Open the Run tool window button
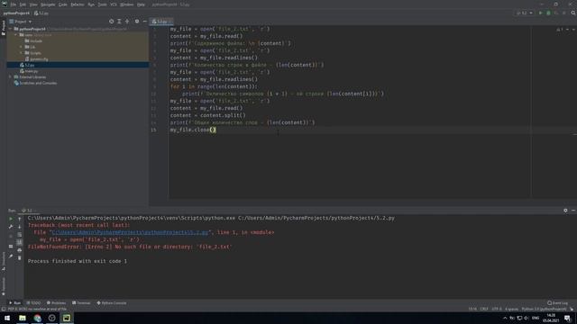This screenshot has height=324, width=577. point(15,303)
